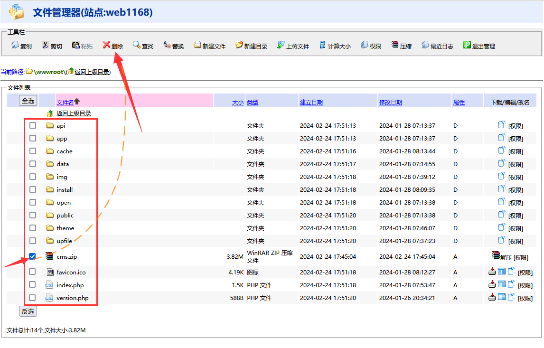Click 返回上级目录 link in the current path

92,72
